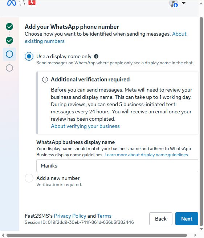The height and width of the screenshot is (238, 204).
Task: Click the 'Verification is required.' text
Action: tap(59, 185)
